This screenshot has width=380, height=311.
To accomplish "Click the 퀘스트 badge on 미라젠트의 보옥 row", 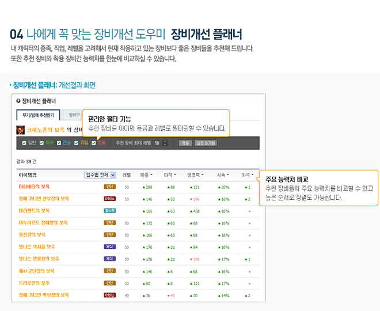I will pyautogui.click(x=109, y=211).
